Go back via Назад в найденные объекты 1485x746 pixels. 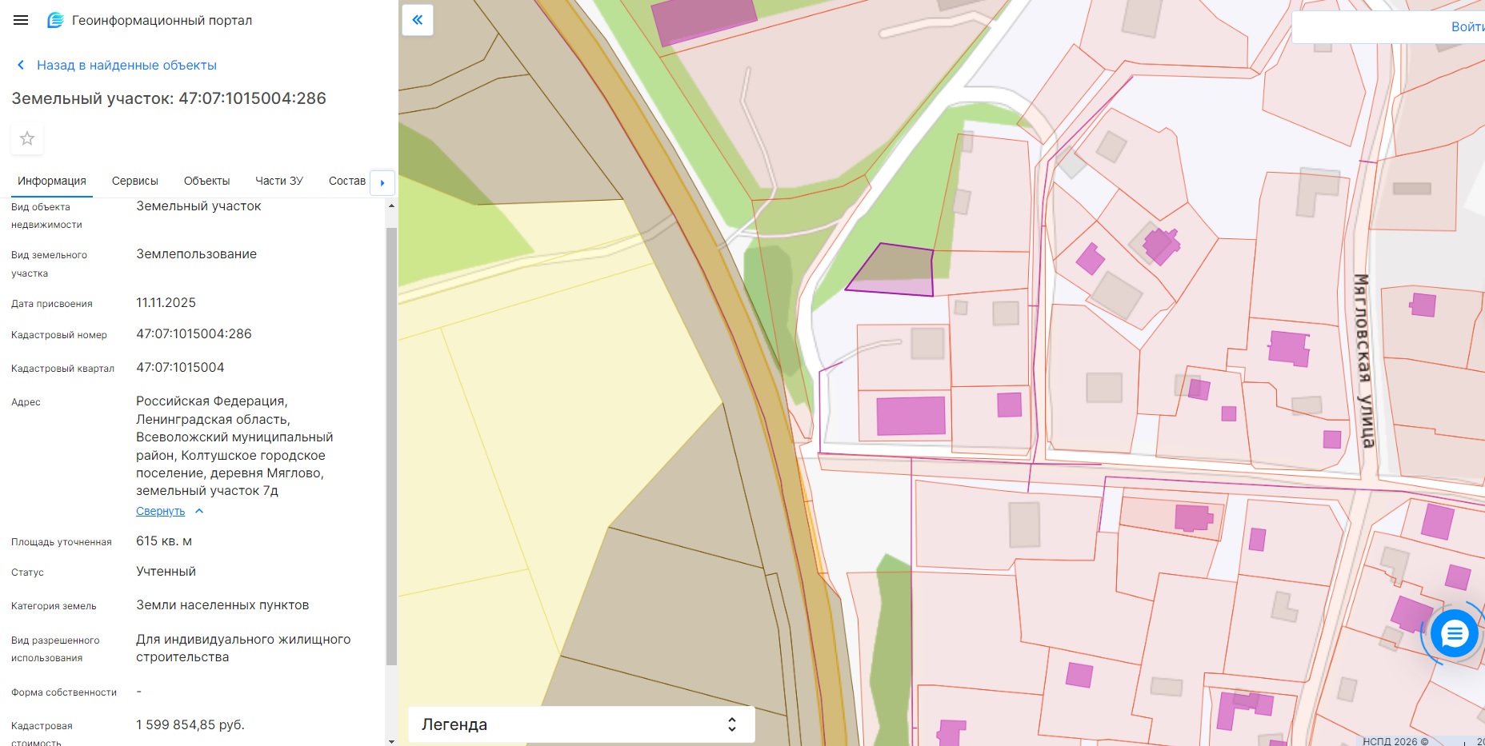tap(126, 65)
